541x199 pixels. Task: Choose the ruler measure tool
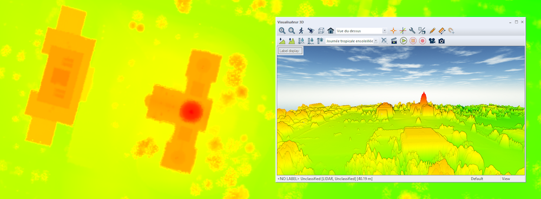(x=442, y=31)
